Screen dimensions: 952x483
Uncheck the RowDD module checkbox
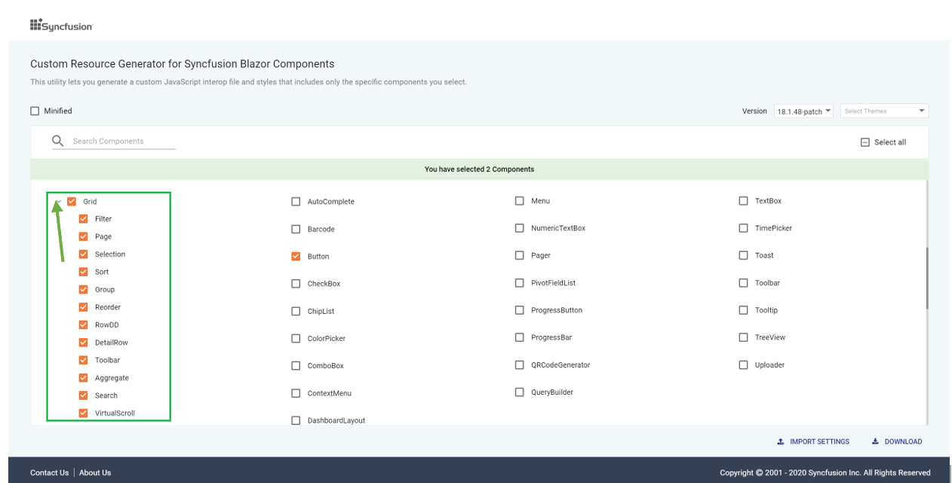click(x=84, y=325)
